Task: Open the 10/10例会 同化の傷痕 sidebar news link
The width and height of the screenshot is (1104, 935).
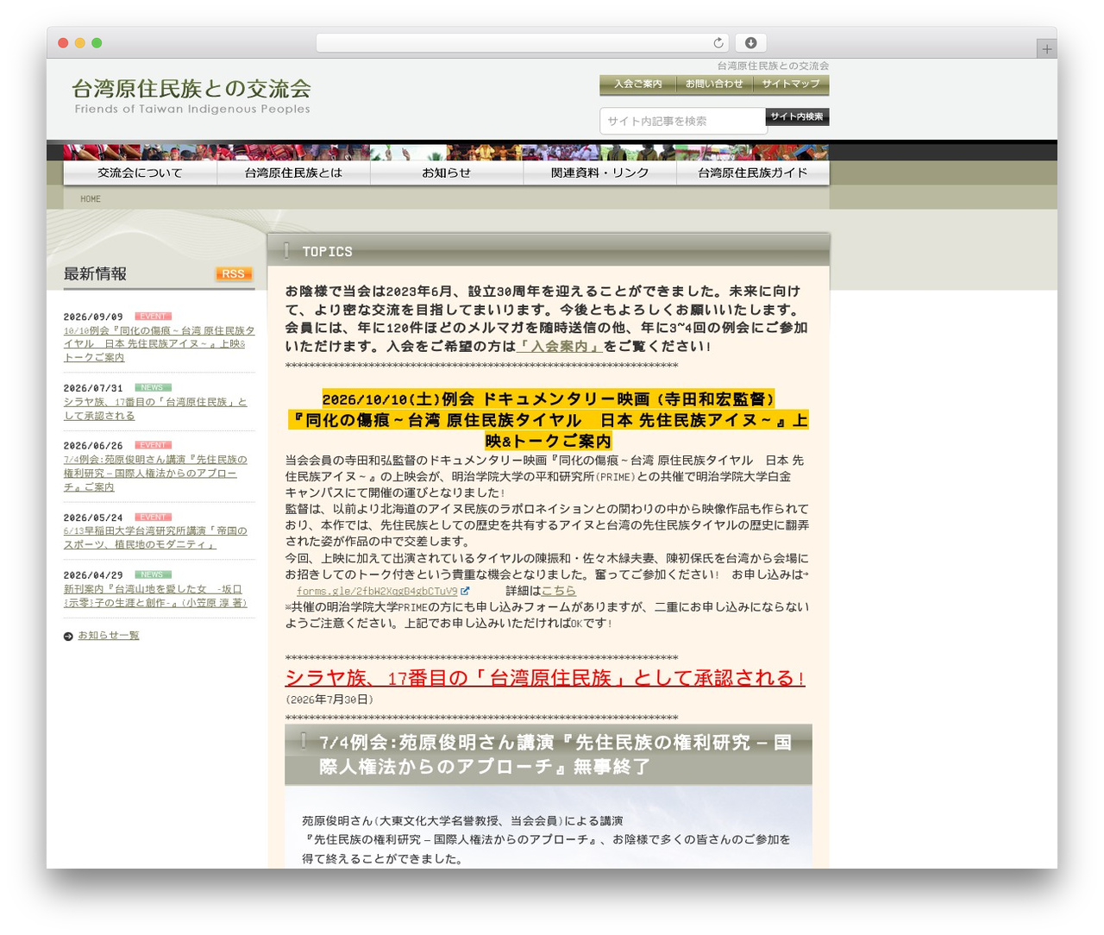Action: pos(159,344)
